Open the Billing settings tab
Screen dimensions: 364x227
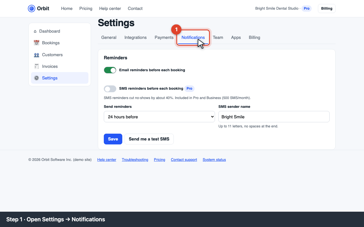pyautogui.click(x=255, y=37)
